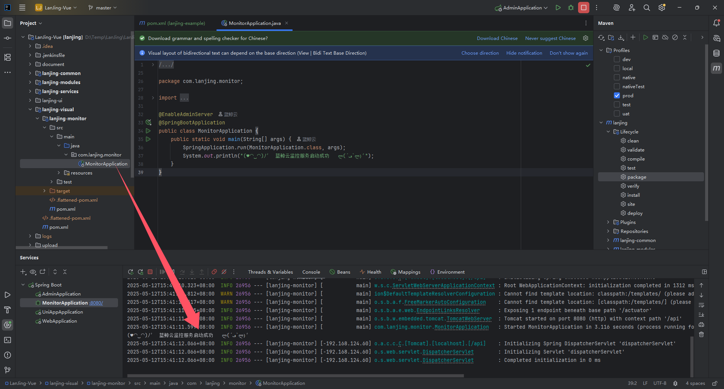Screen dimensions: 724x389
Task: Open the Threads & Variables tab
Action: coord(270,272)
